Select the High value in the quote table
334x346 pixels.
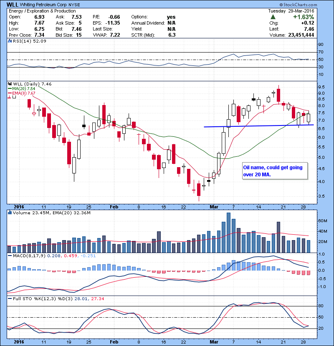pos(39,23)
